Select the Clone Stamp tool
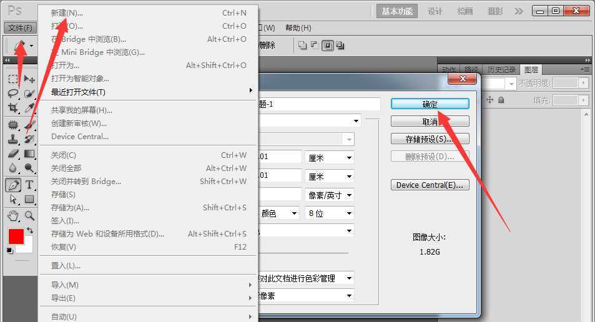The width and height of the screenshot is (595, 322). coord(13,139)
